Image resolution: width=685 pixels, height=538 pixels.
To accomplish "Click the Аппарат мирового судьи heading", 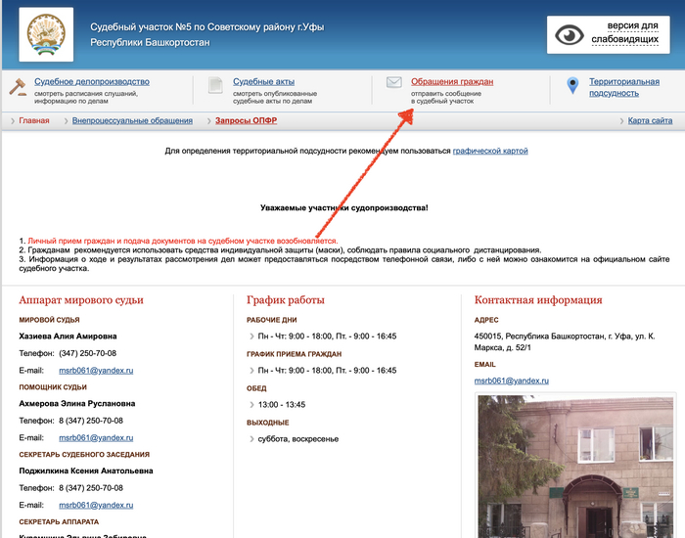I will [81, 300].
